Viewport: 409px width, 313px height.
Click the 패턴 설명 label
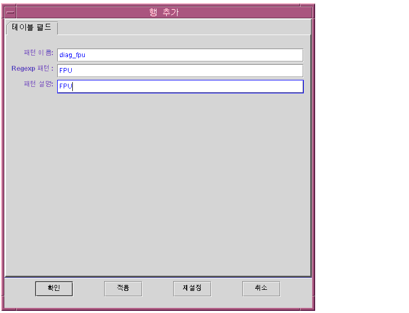click(x=39, y=84)
